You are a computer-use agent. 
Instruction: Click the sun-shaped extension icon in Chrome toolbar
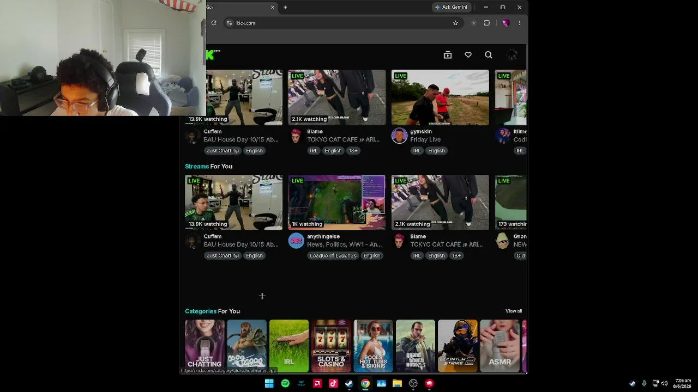(x=473, y=23)
